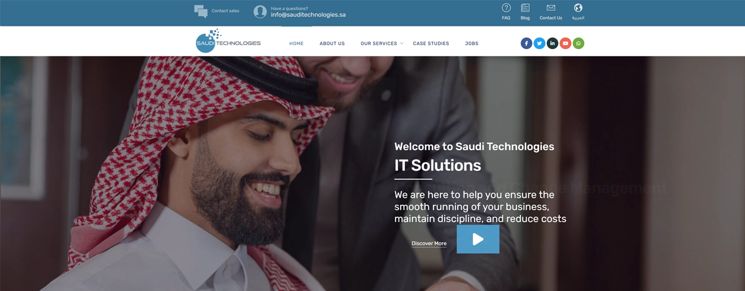Visit the Facebook social icon
745x291 pixels.
[527, 43]
